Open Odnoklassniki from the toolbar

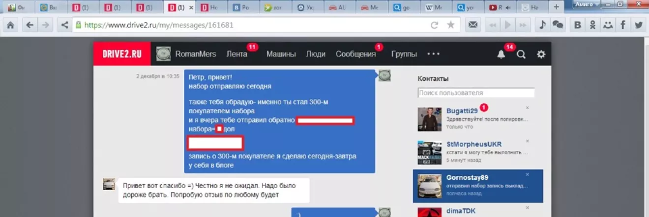(593, 24)
